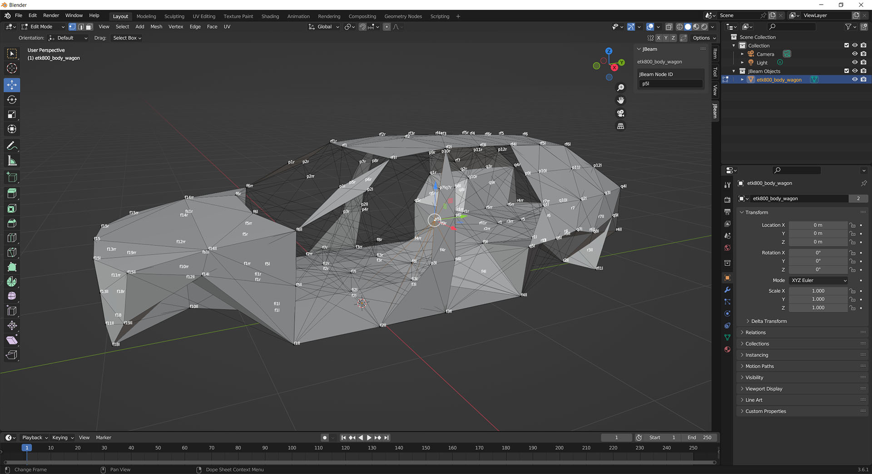Jump to the end frame button
Viewport: 872px width, 474px height.
[x=386, y=438]
